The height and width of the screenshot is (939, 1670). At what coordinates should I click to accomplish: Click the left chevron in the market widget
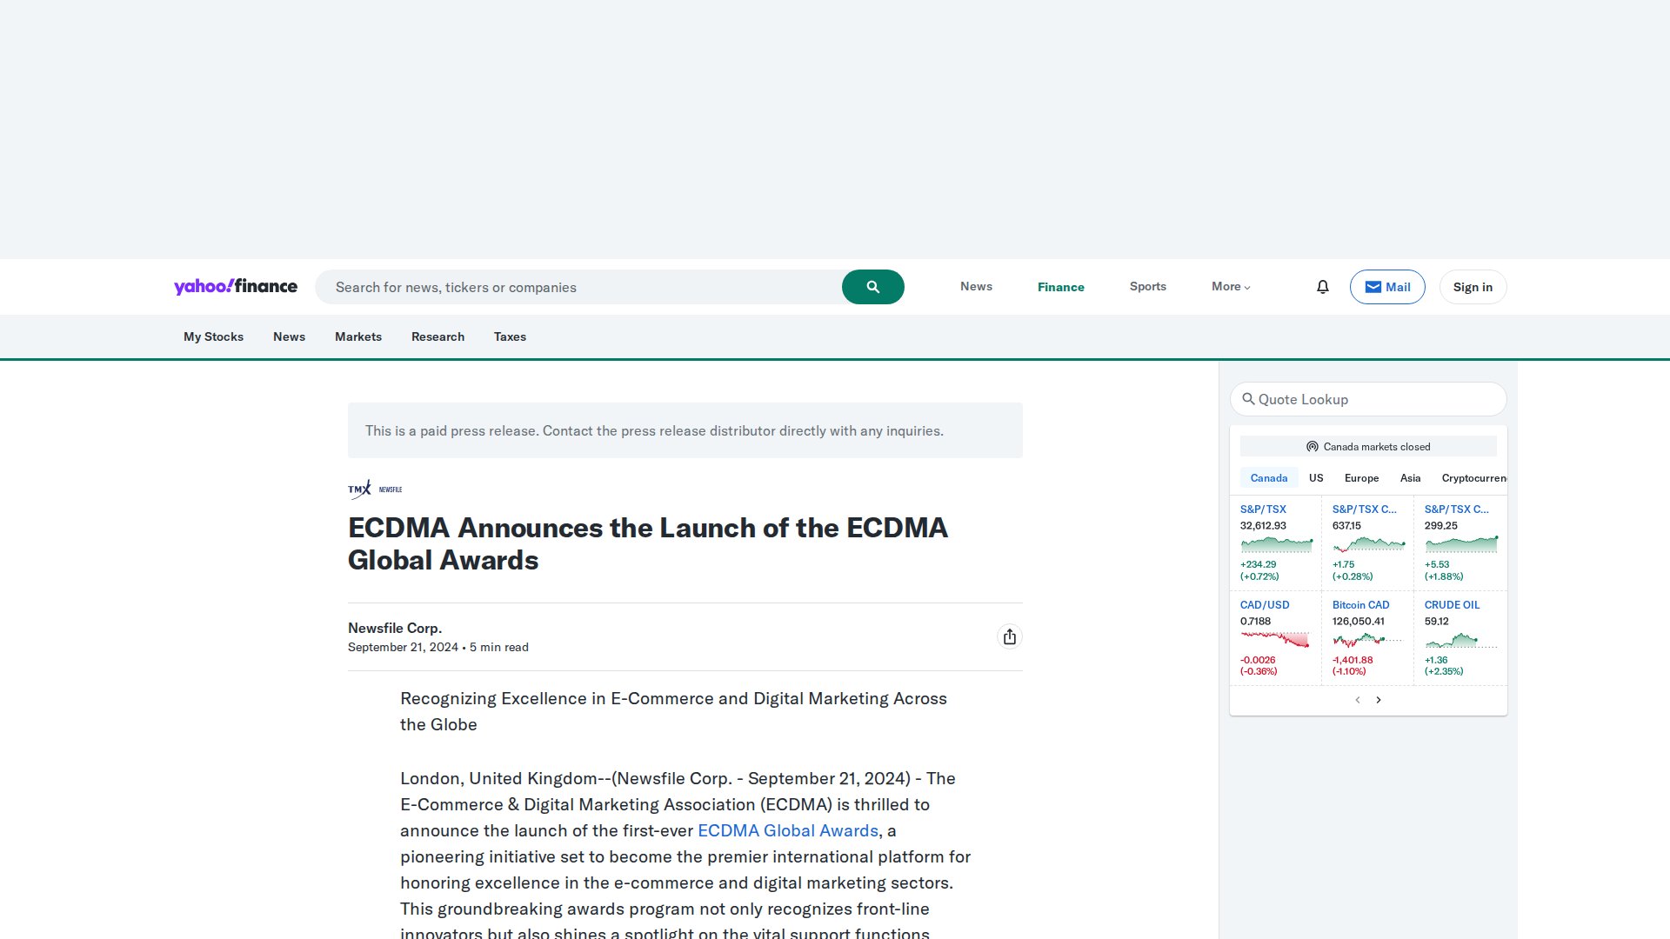pos(1358,699)
